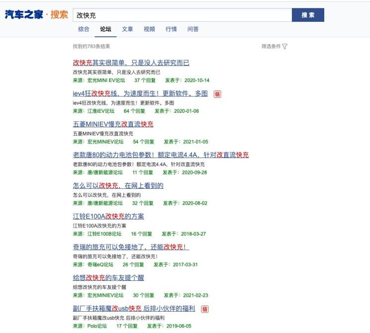The image size is (370, 333).
Task: Click the 26 个回复 count
Action: point(133,264)
